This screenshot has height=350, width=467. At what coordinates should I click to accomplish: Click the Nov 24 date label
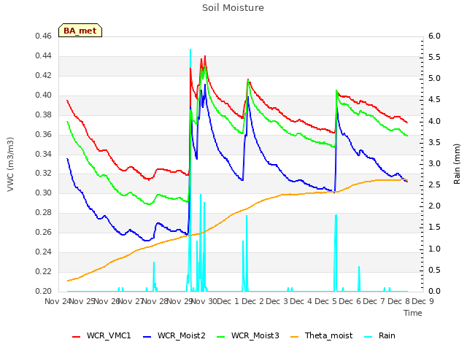pos(58,301)
